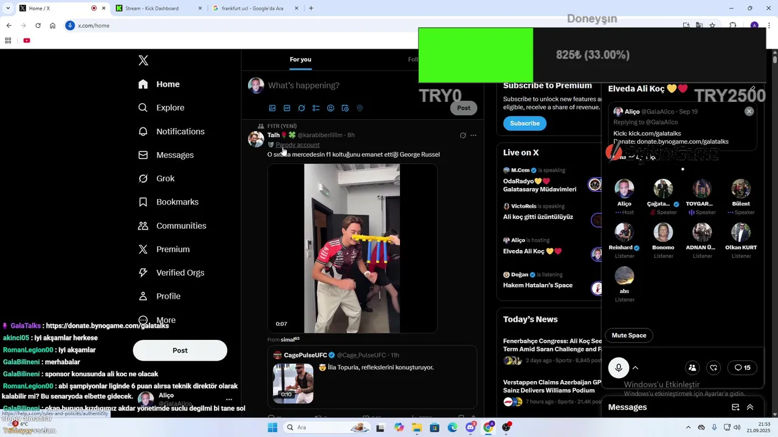Viewport: 778px width, 437px height.
Task: Play the İlia Topuria 0:10 video thumbnail
Action: pos(293,384)
